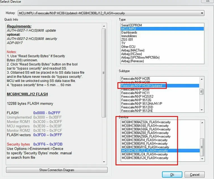Click Show Connection Diagram button
This screenshot has height=179, width=214.
point(57,170)
